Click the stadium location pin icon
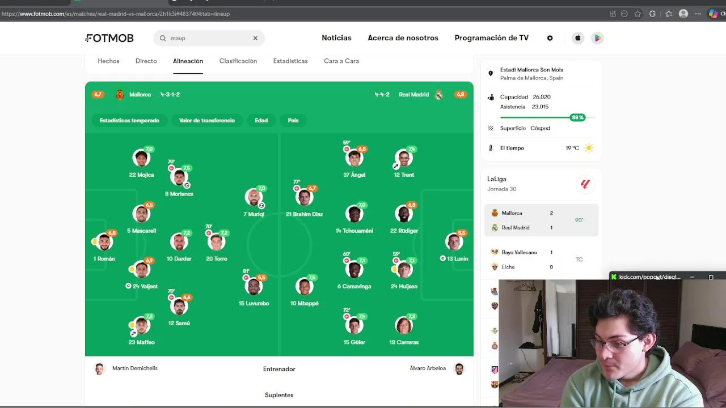This screenshot has height=408, width=726. [x=491, y=74]
